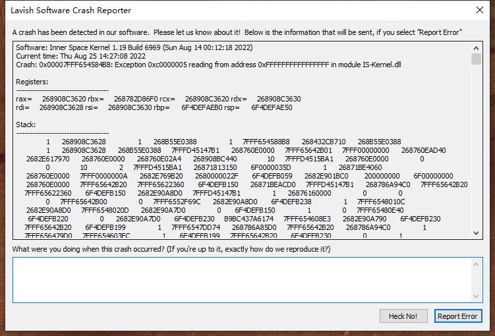Click stack value 2680000022F
Image resolution: width=495 pixels, height=336 pixels.
click(x=217, y=176)
